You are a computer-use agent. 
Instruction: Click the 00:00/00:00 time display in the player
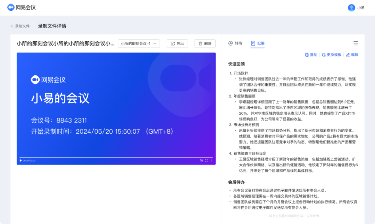point(29,160)
